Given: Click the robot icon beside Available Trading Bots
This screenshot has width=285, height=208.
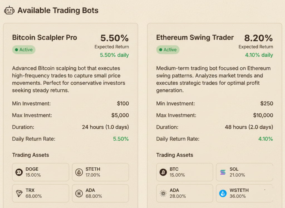Looking at the screenshot, I should (9, 11).
